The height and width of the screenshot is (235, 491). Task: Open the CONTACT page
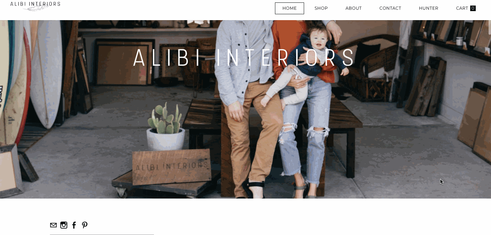tap(390, 8)
